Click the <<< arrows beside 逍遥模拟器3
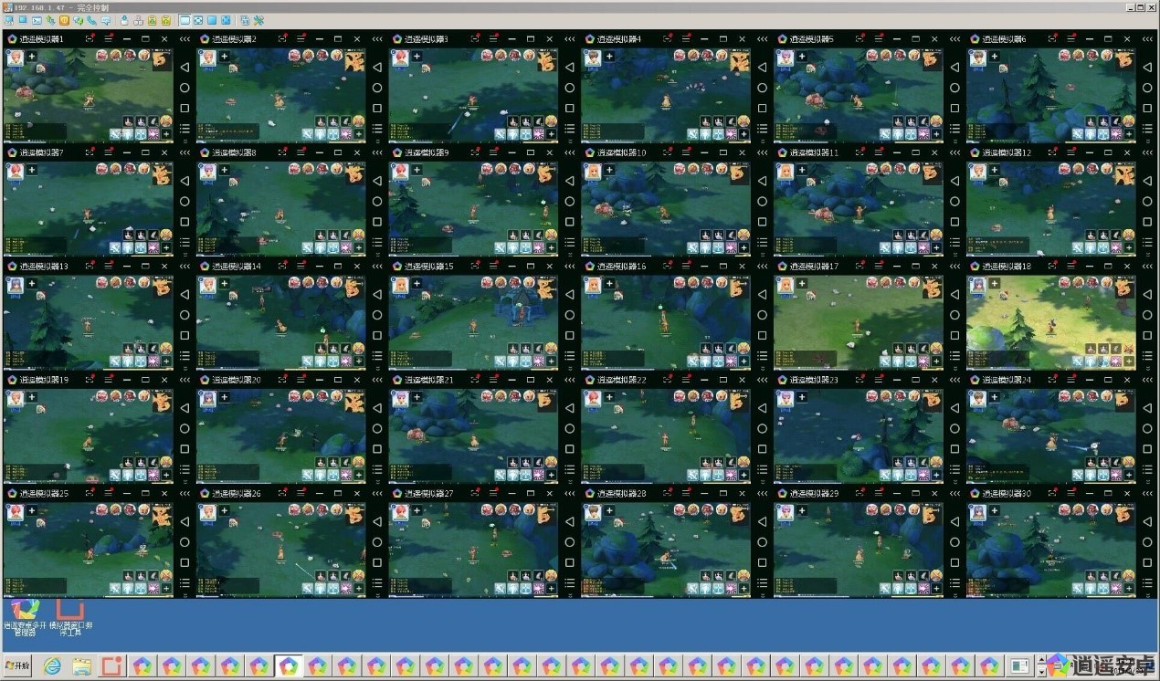 click(570, 39)
